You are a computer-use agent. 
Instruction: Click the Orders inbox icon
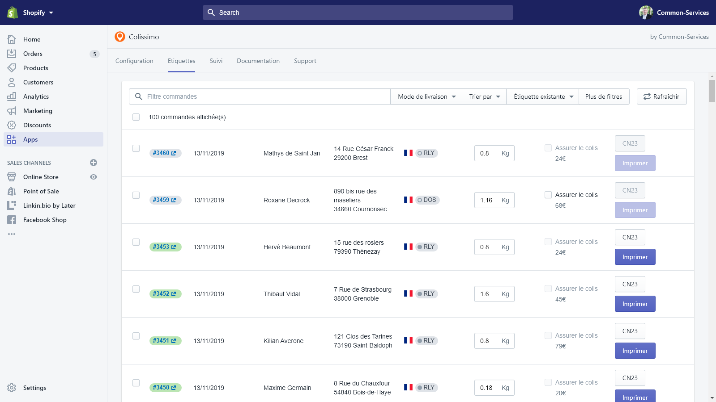12,54
